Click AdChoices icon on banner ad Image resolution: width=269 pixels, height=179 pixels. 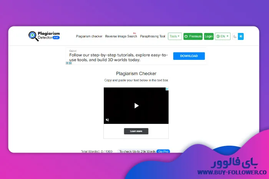[x=70, y=63]
